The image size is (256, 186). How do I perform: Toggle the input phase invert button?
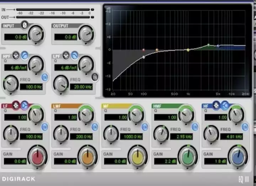tap(25, 25)
